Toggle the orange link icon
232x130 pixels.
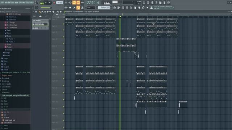point(78,8)
